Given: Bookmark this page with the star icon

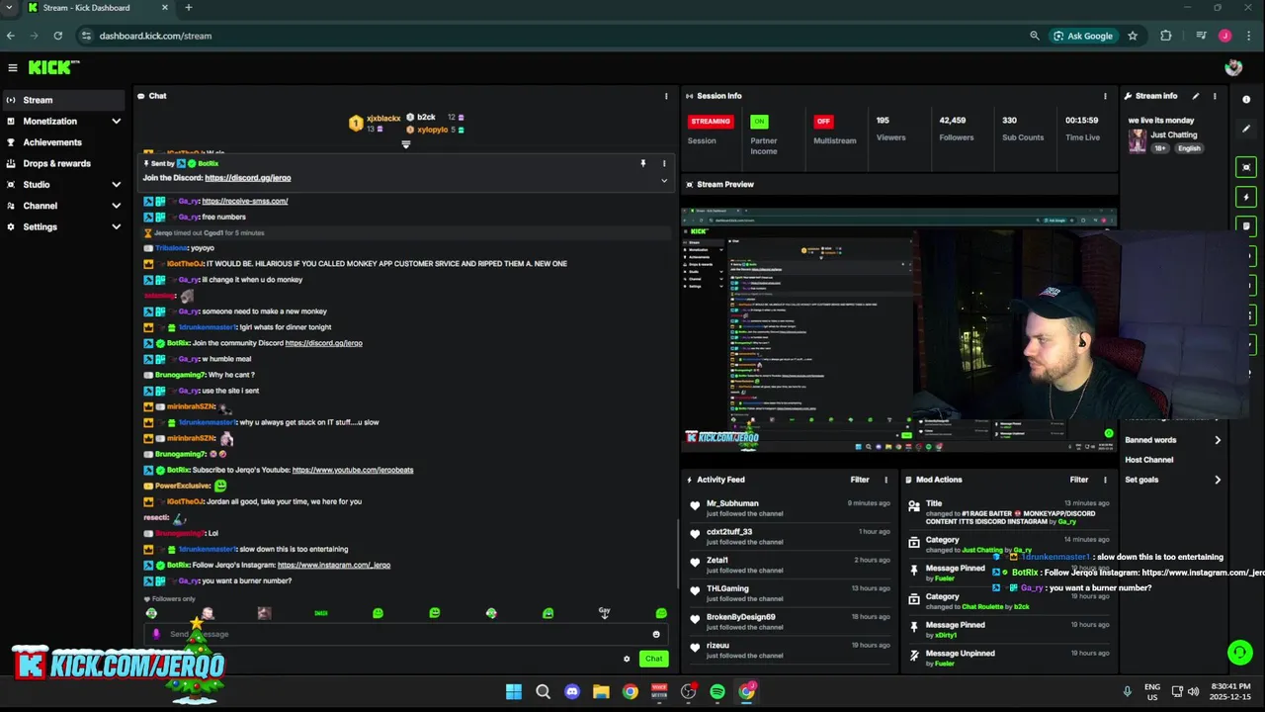Looking at the screenshot, I should 1133,36.
